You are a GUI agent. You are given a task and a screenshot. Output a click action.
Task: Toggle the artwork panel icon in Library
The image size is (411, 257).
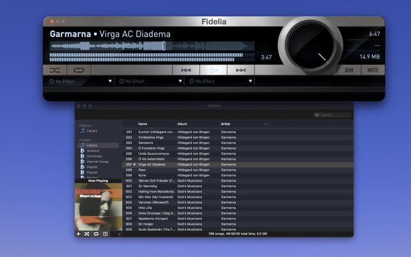(105, 234)
